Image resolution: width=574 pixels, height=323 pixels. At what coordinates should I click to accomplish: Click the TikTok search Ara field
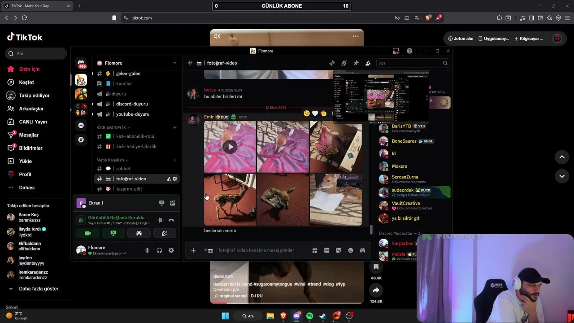[36, 53]
